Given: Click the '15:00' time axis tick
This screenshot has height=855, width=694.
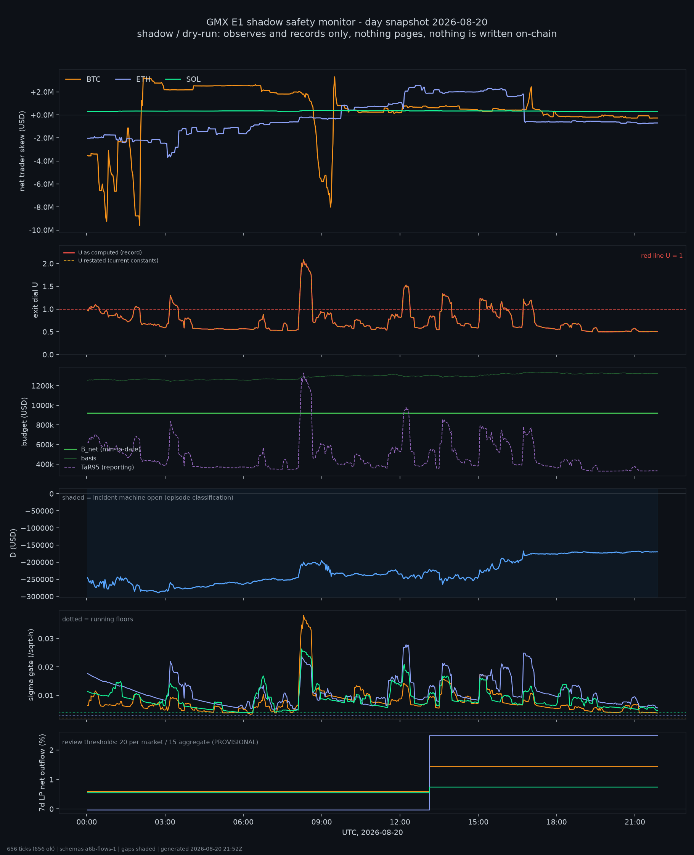Looking at the screenshot, I should tap(479, 822).
